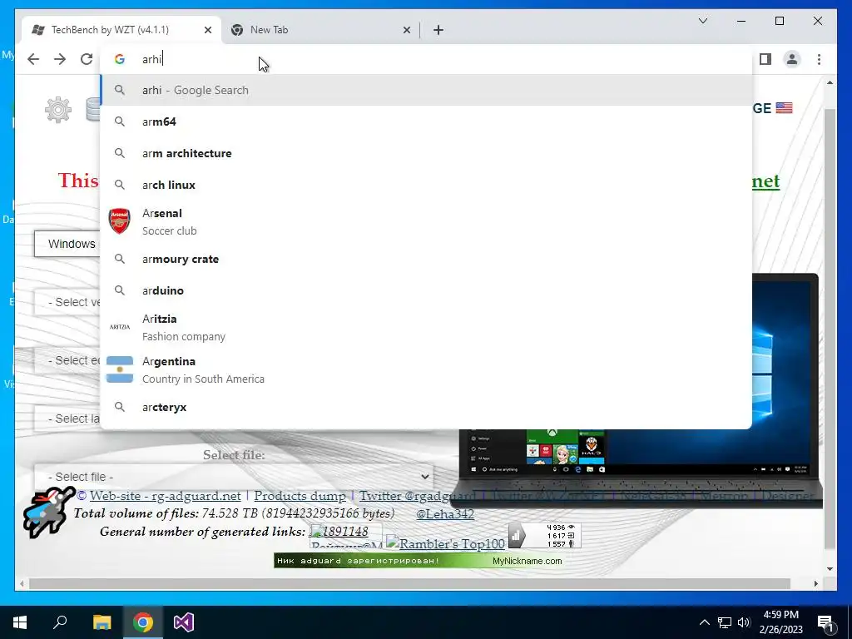This screenshot has width=852, height=639.
Task: Open the Windows type dropdown
Action: [67, 244]
